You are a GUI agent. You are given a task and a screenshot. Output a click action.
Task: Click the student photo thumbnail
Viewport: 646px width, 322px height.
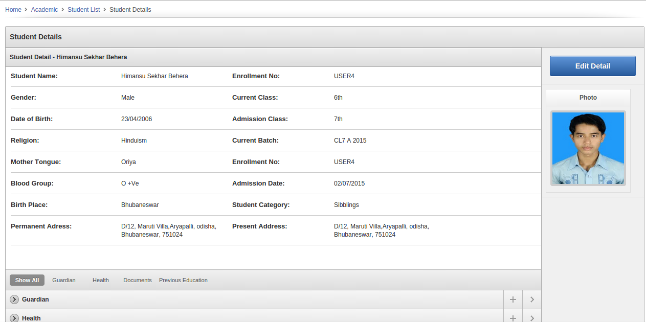[x=588, y=148]
